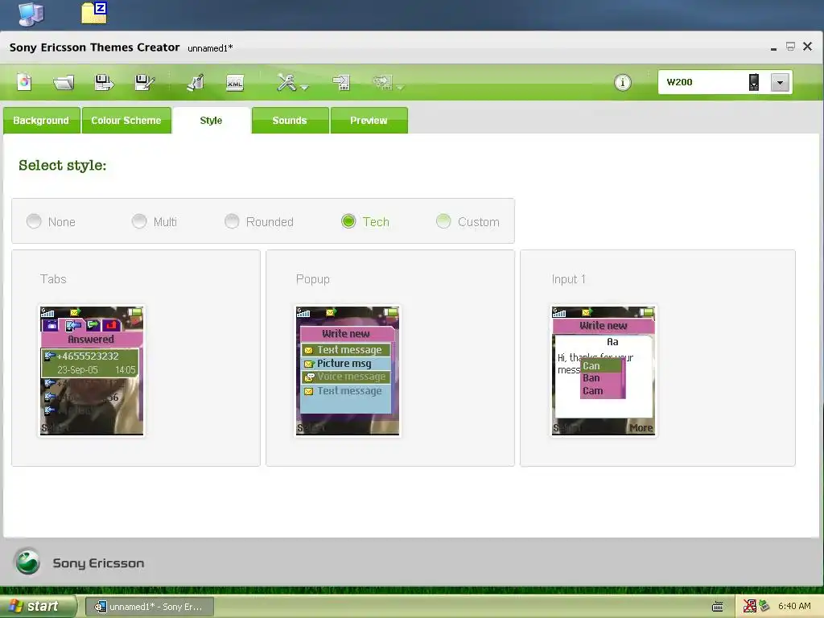Select the Style tab
The height and width of the screenshot is (618, 824).
pos(212,121)
